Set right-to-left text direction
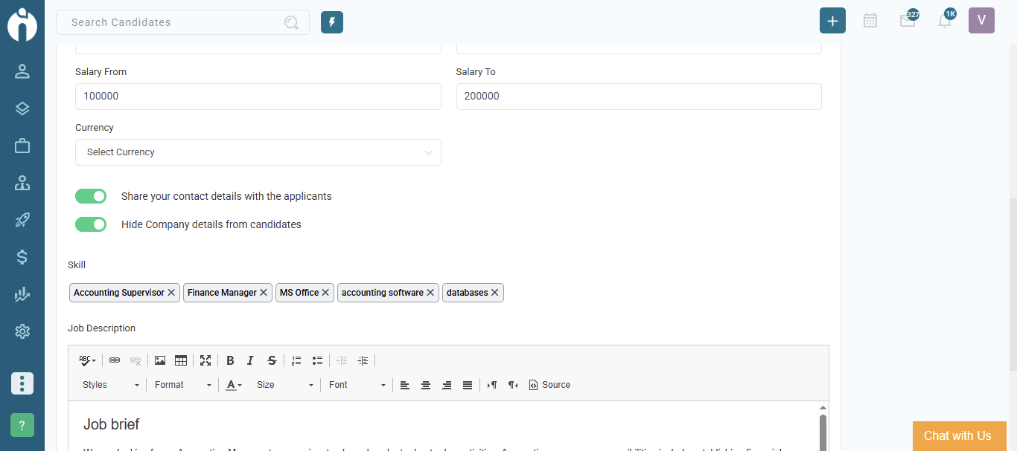The height and width of the screenshot is (451, 1017). (x=513, y=385)
